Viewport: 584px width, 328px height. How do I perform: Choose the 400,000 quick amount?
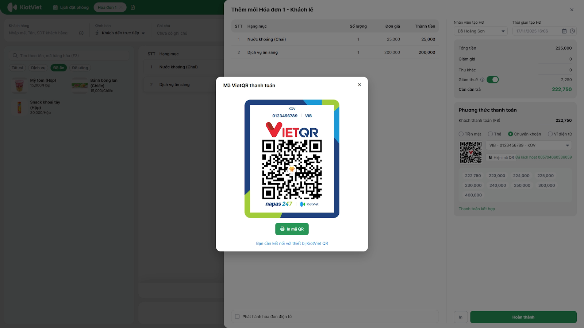tap(473, 195)
